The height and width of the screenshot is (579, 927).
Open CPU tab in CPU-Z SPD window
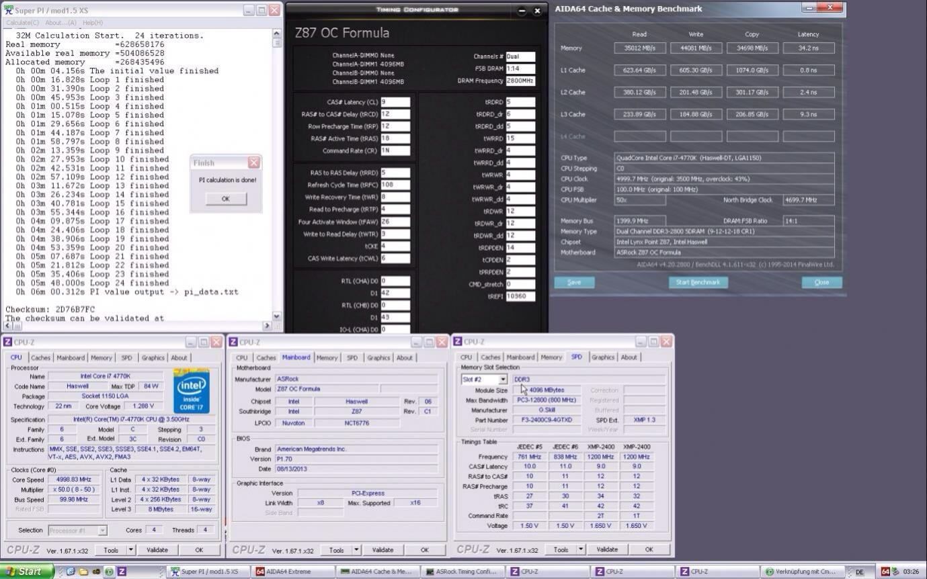coord(466,357)
